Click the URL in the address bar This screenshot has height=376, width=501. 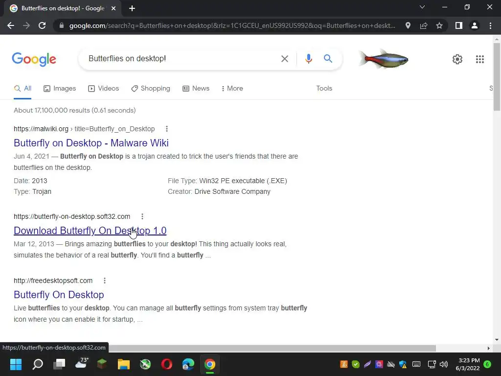(x=232, y=25)
